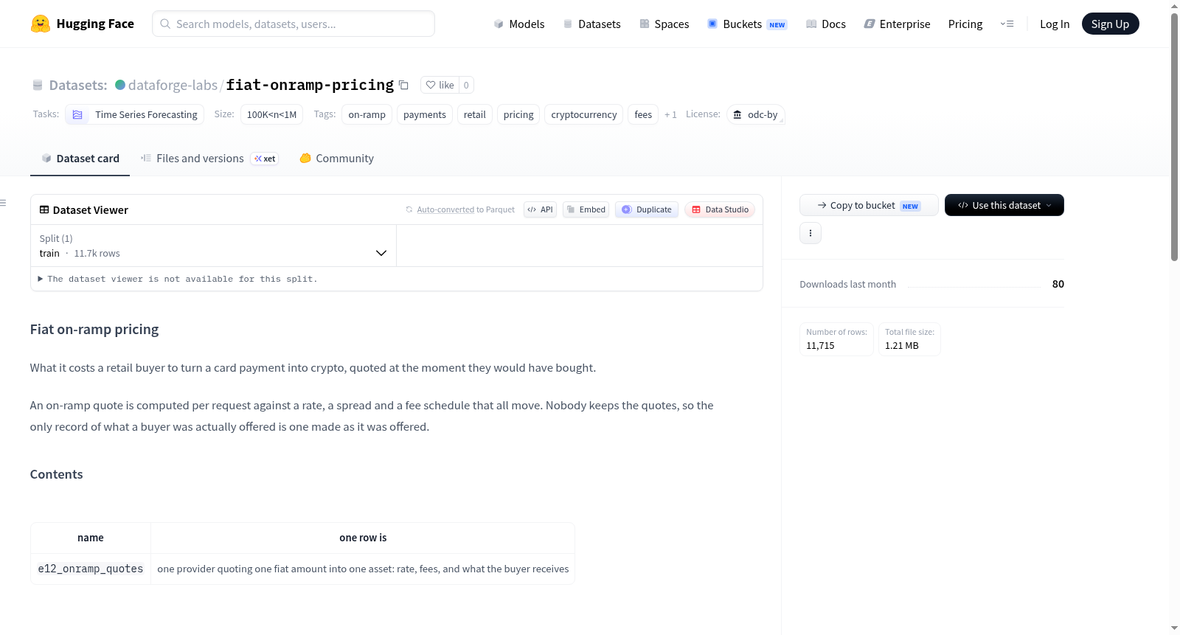Open the Buckets nav item

pos(747,24)
